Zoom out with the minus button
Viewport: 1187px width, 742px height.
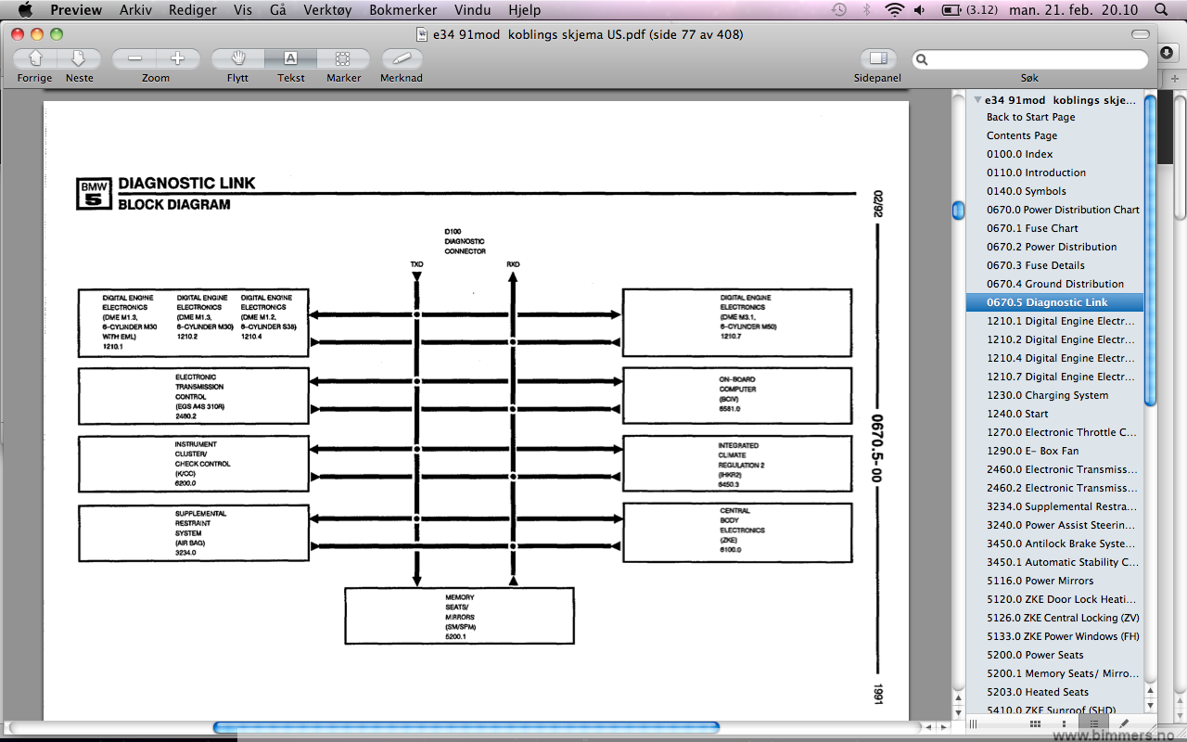point(134,58)
